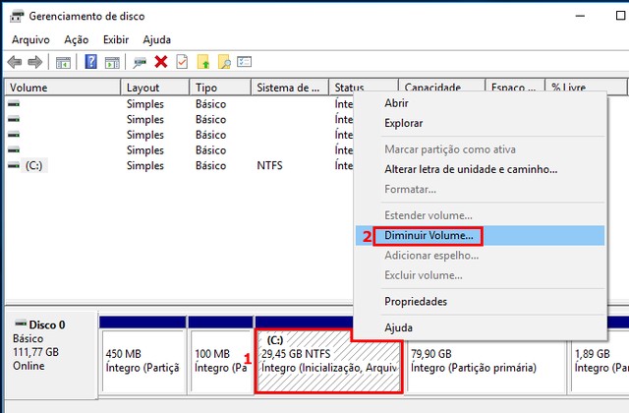629x413 pixels.
Task: Open the Exibir menu
Action: 116,39
